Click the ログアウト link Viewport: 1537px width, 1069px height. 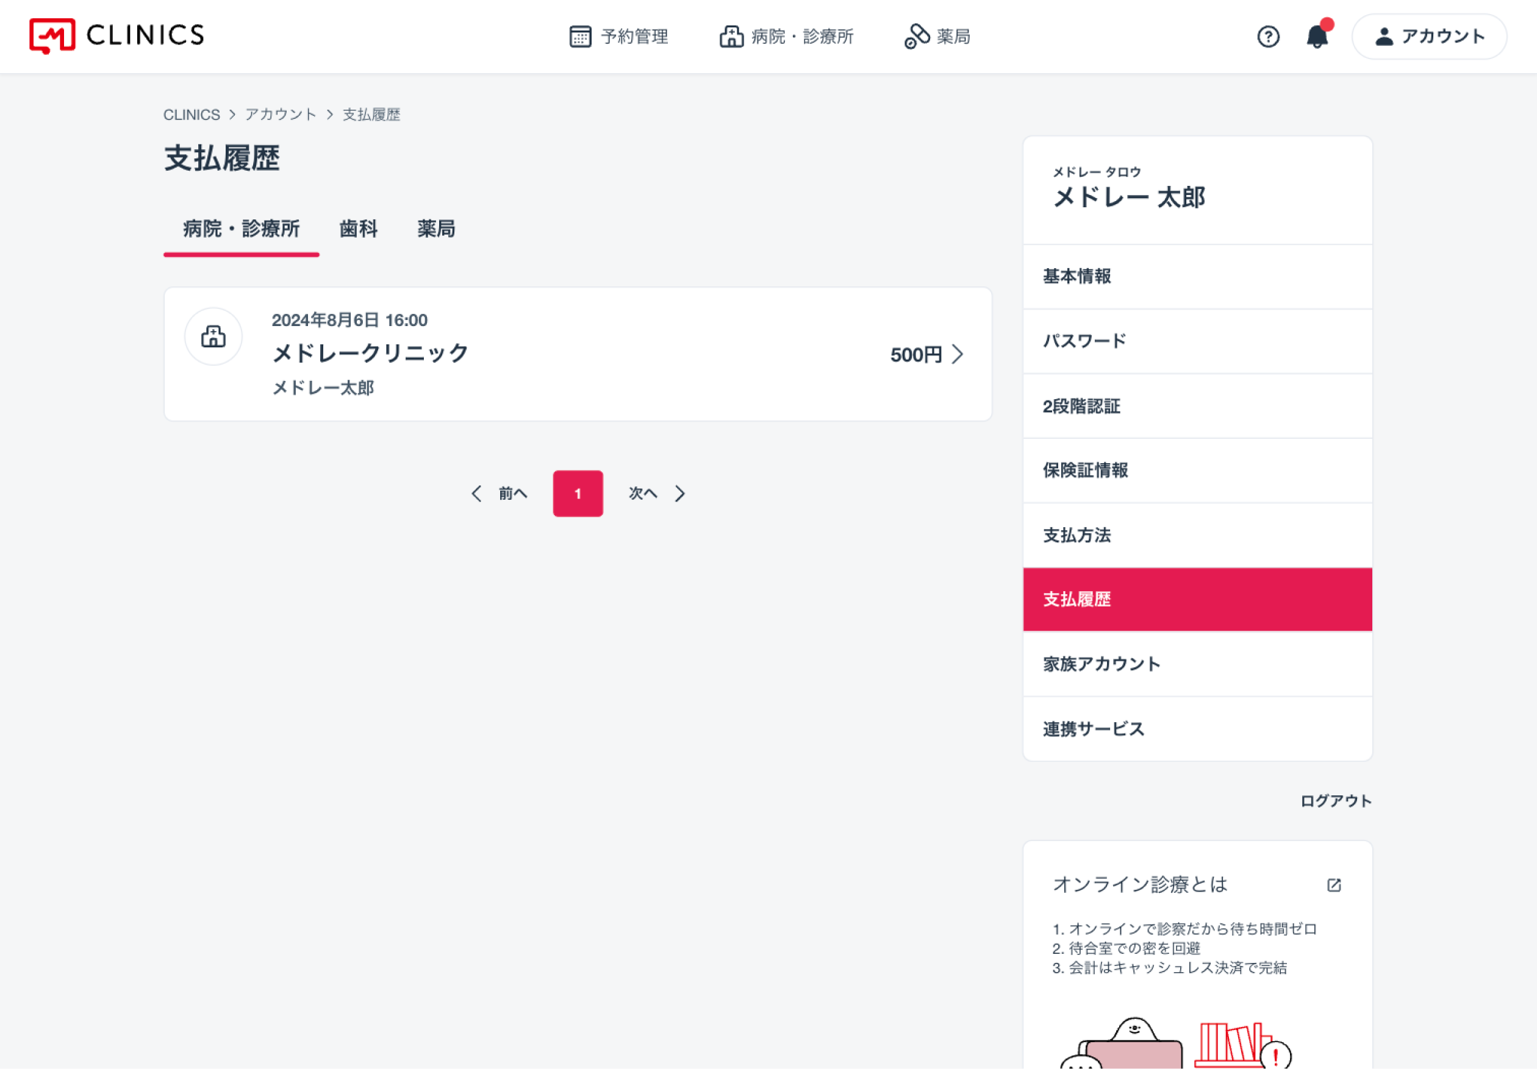click(1336, 801)
